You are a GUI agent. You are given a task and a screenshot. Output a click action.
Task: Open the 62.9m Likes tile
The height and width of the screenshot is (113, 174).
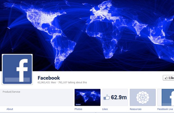(115, 97)
